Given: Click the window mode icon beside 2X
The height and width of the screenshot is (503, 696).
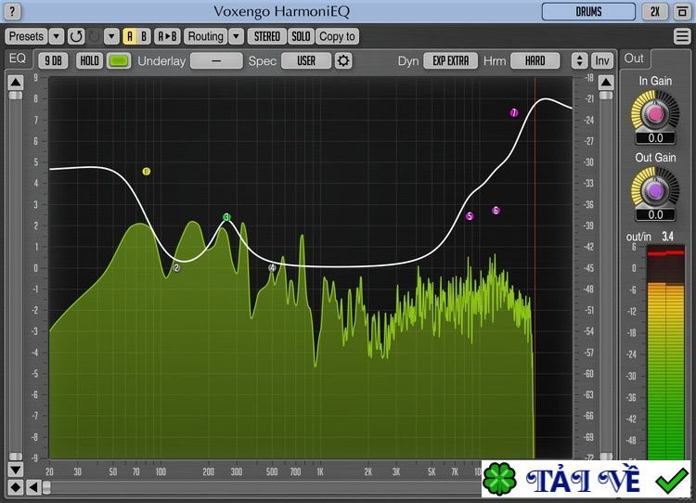Looking at the screenshot, I should (x=682, y=11).
